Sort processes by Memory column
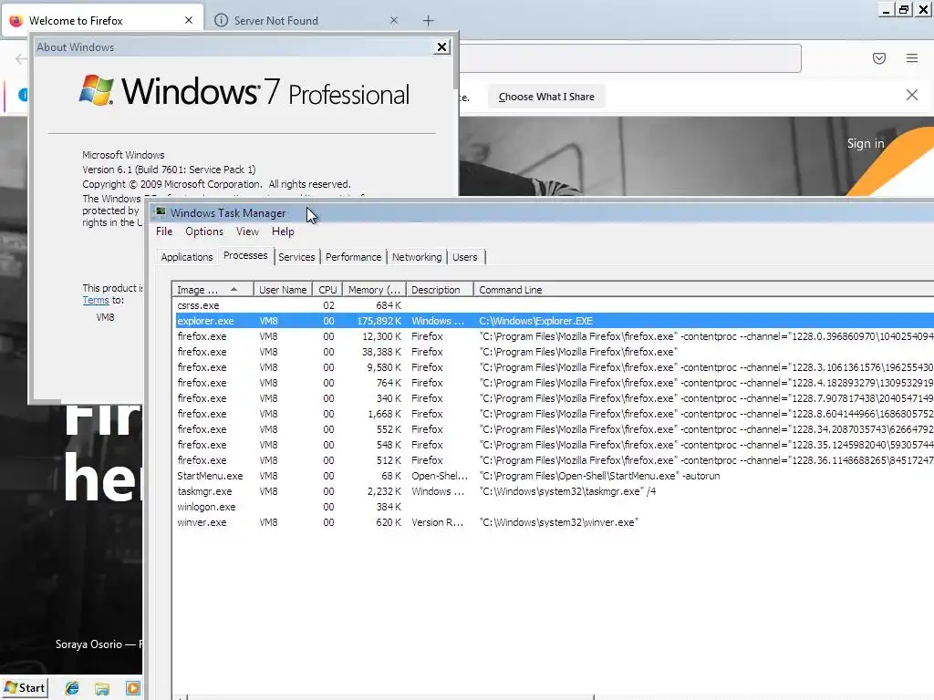 [x=374, y=290]
